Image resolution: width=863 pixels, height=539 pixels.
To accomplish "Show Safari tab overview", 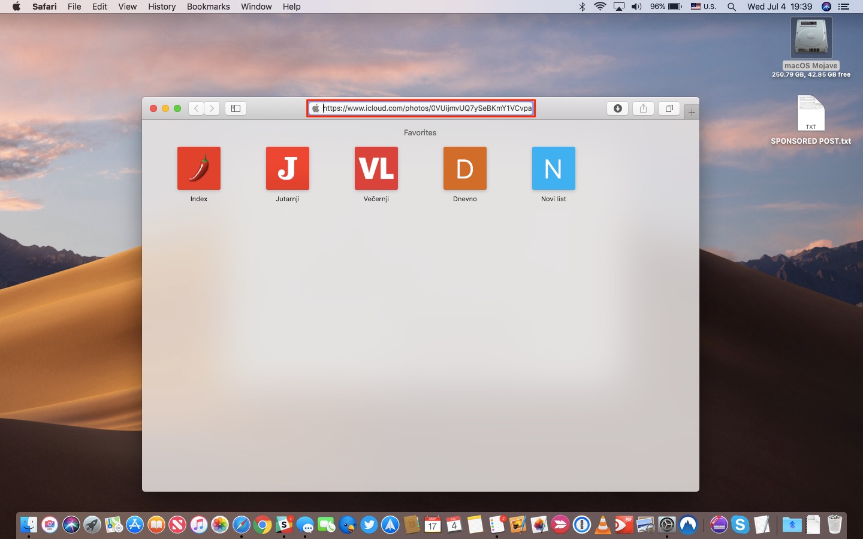I will [669, 108].
